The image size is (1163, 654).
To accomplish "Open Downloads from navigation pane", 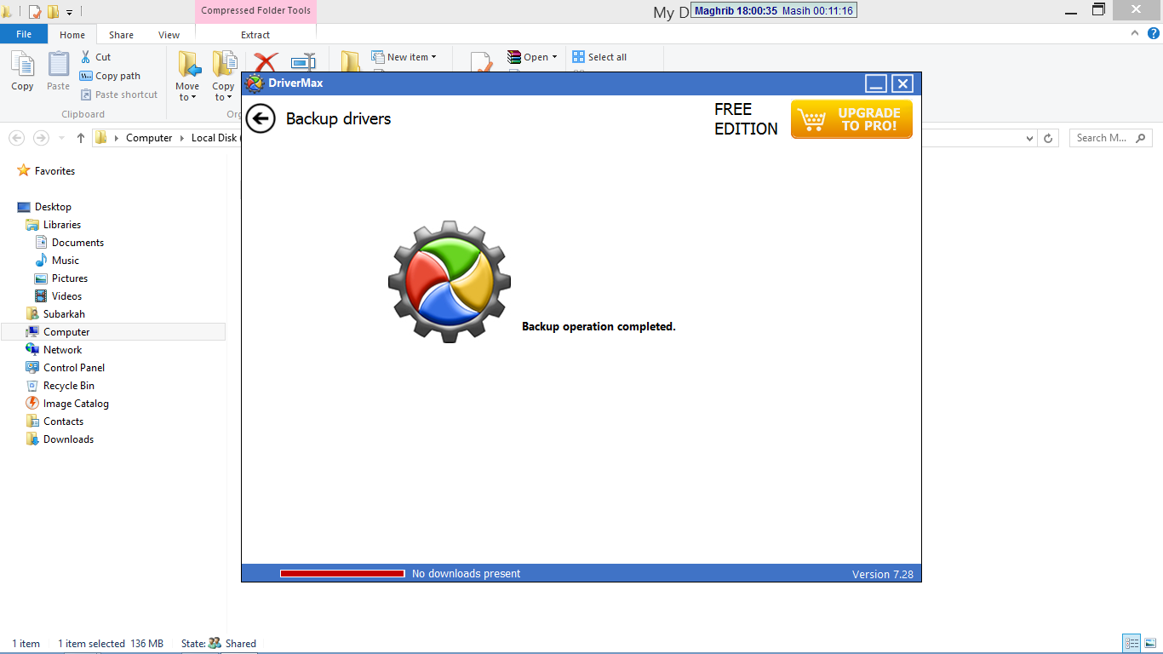I will [68, 439].
